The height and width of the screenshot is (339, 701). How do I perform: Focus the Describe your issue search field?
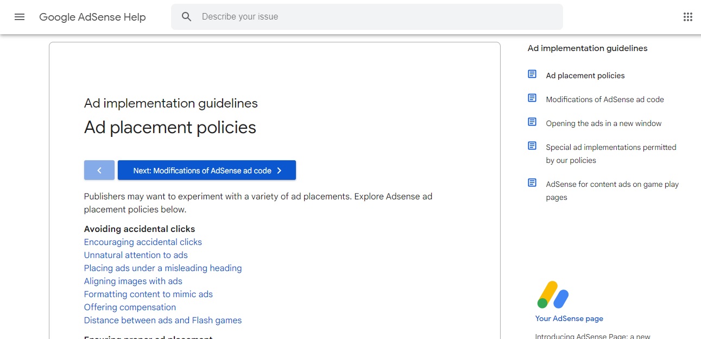coord(367,17)
